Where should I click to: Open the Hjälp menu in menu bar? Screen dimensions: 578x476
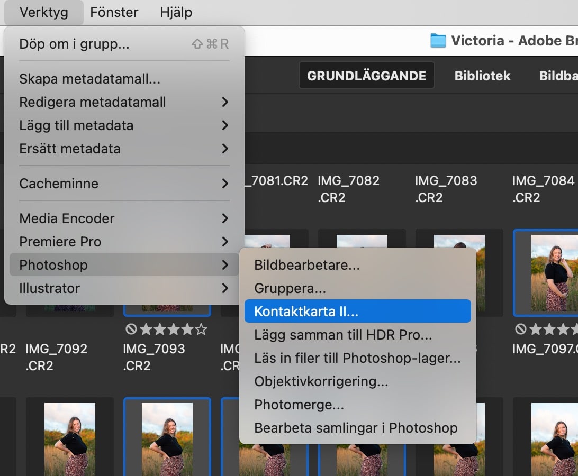click(176, 12)
